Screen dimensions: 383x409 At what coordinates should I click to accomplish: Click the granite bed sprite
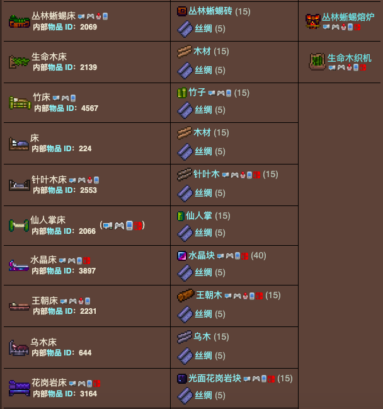point(20,388)
